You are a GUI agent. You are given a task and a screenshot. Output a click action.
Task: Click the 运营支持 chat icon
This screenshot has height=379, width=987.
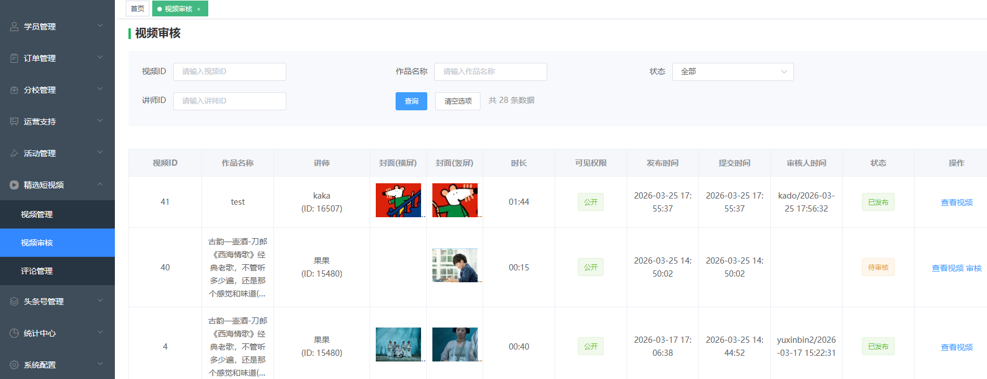[x=14, y=122]
